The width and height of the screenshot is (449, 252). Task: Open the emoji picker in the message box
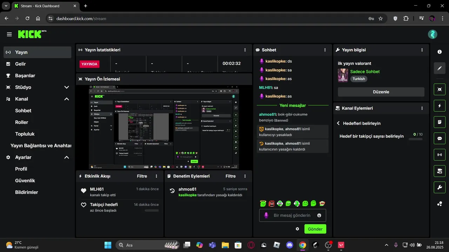[x=319, y=216]
